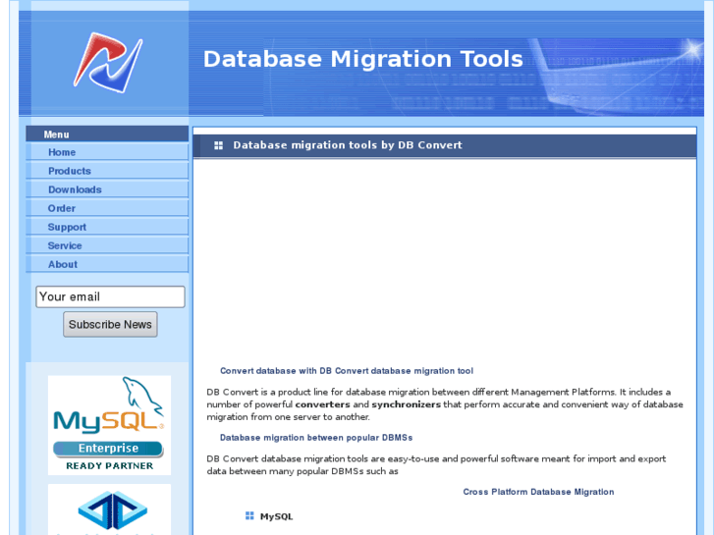Select the heading Database migration between popular DBMSs
This screenshot has height=535, width=714.
coord(316,438)
